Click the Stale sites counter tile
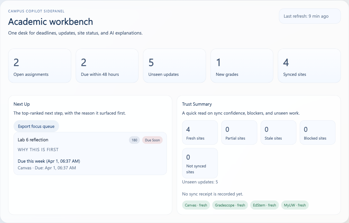Screen dimensions: 349x223 pos(278,132)
